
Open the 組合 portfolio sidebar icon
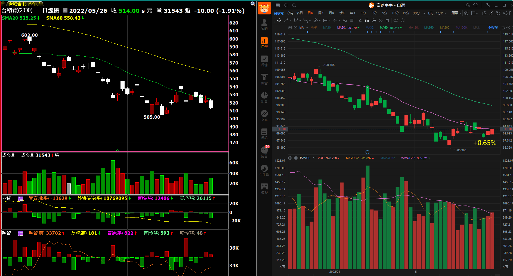[x=264, y=97]
